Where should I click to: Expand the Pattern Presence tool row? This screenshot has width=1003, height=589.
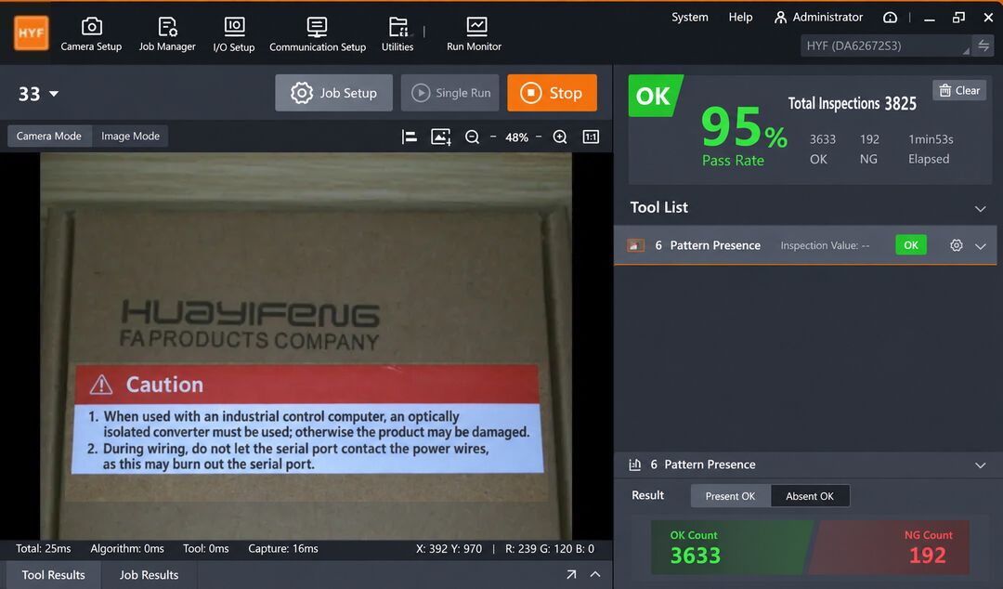point(980,246)
